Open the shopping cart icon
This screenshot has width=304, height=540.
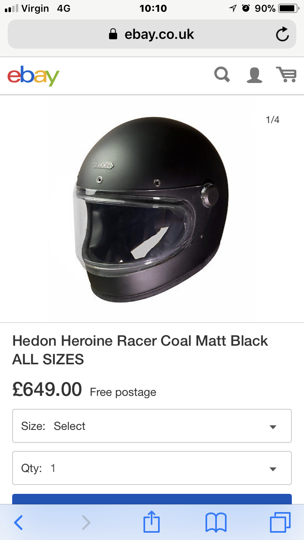pos(286,75)
